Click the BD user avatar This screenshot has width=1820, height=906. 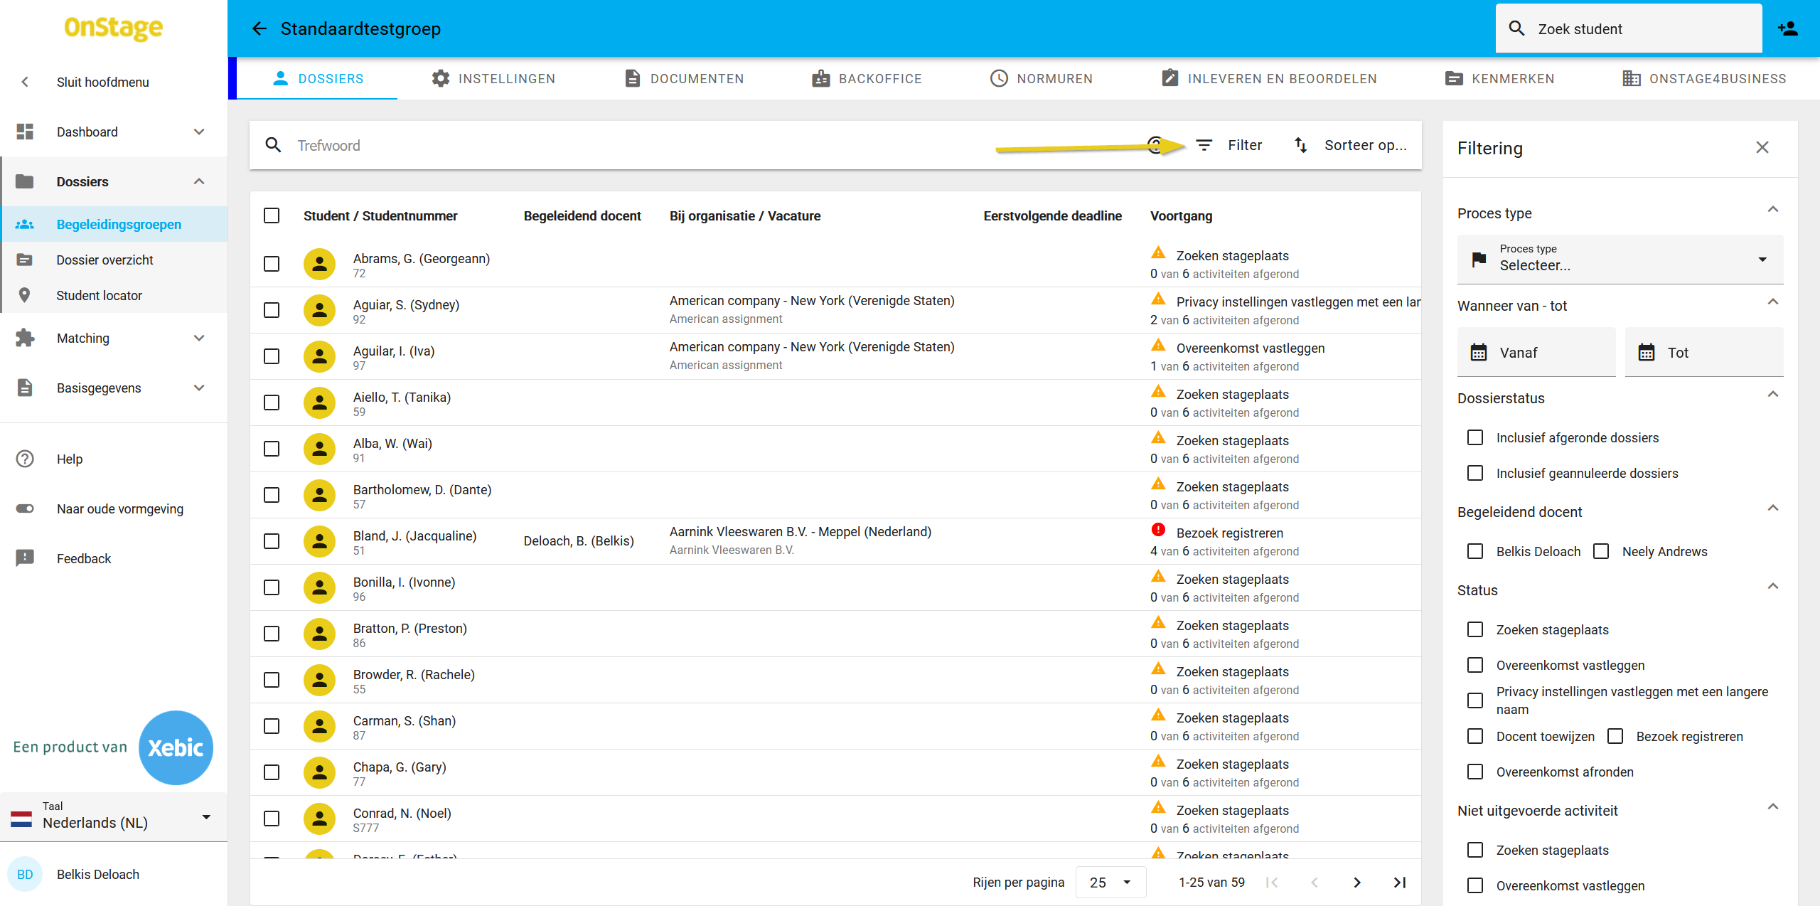[x=25, y=875]
